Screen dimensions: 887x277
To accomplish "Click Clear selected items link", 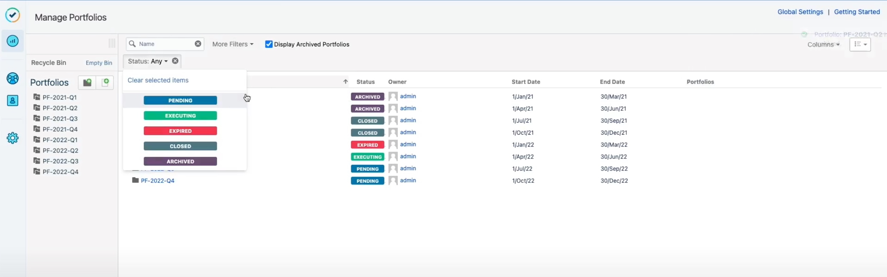I will (158, 80).
